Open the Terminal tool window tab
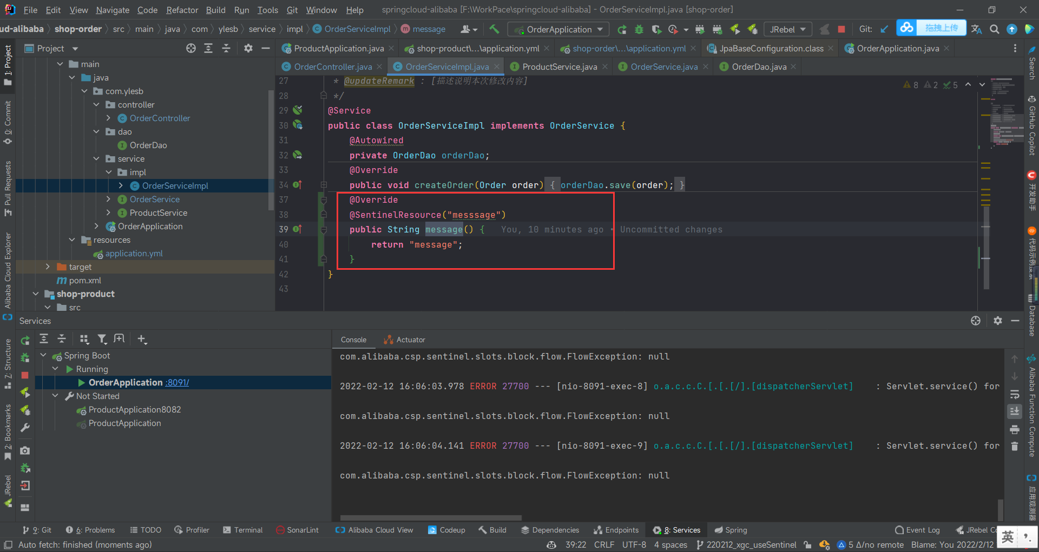Viewport: 1039px width, 552px height. point(242,530)
